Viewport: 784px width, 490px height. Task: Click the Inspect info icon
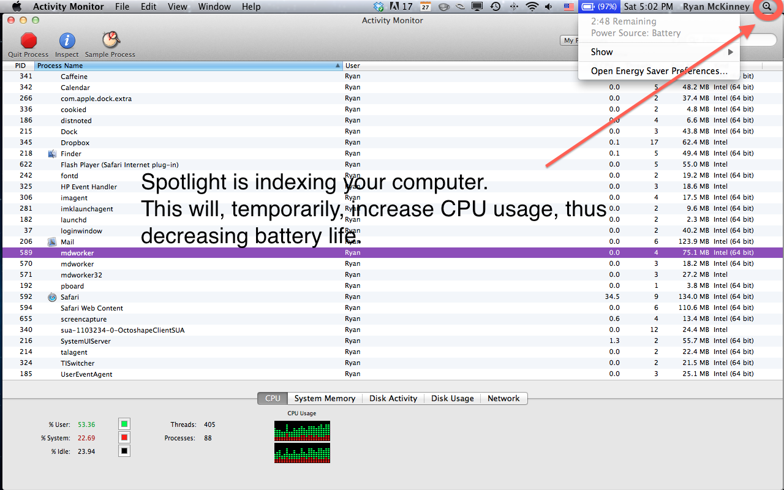pyautogui.click(x=67, y=40)
